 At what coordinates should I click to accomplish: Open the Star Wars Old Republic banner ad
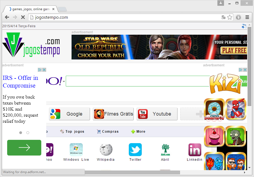159,47
